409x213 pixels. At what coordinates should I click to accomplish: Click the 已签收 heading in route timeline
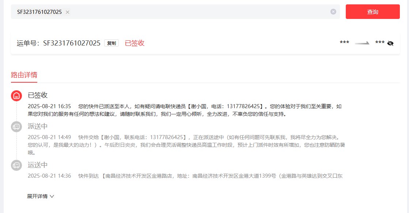click(38, 95)
